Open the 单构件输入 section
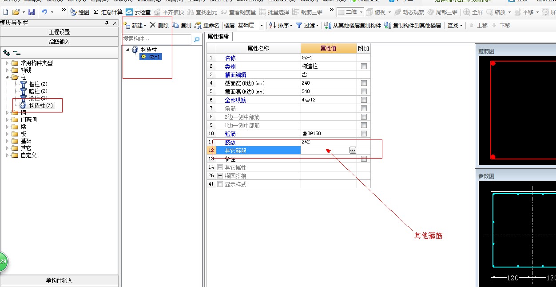Viewport: 556px width, 287px height. click(x=59, y=280)
